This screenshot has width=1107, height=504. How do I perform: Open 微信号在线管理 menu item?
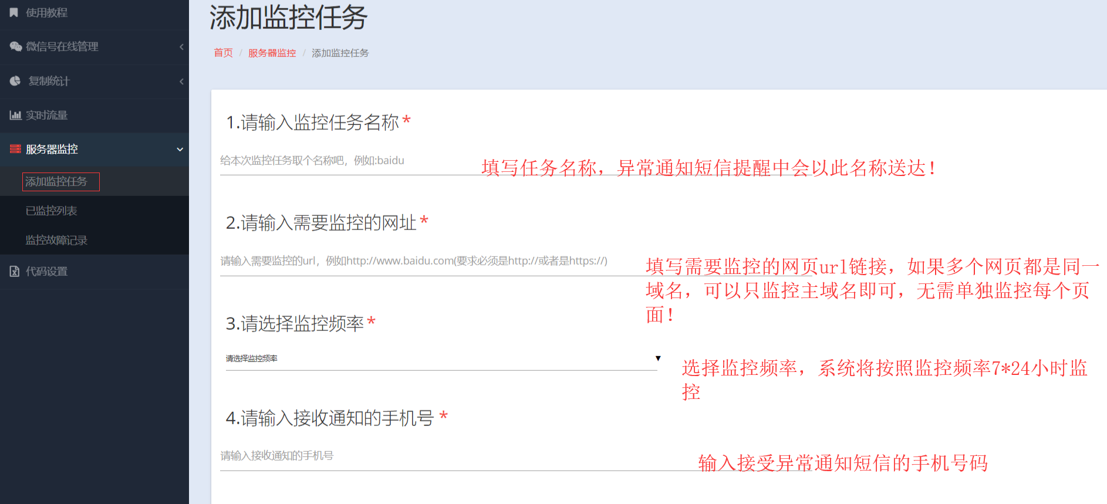point(62,46)
